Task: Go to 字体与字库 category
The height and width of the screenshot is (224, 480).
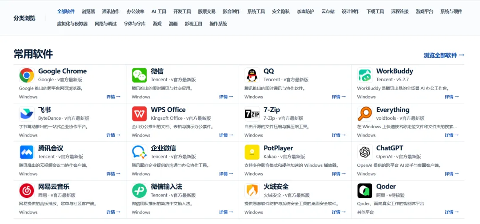Action: pyautogui.click(x=135, y=24)
